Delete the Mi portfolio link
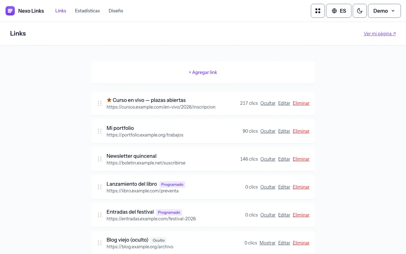This screenshot has height=254, width=406. (301, 131)
